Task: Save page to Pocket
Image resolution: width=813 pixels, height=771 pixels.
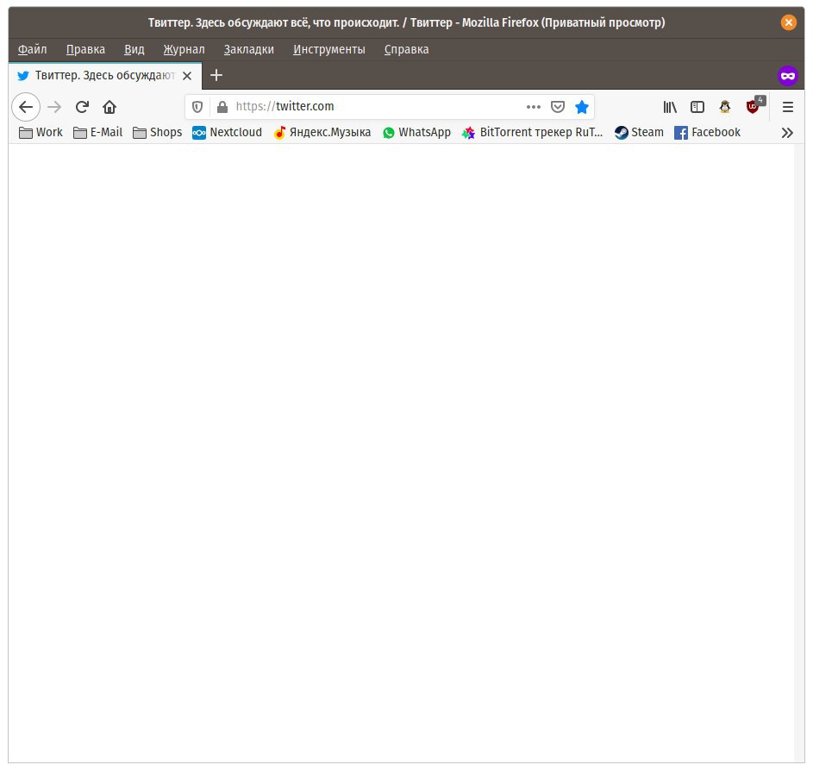Action: point(558,107)
